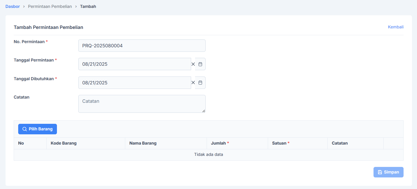417x189 pixels.
Task: Save the form with Simpan
Action: 388,172
